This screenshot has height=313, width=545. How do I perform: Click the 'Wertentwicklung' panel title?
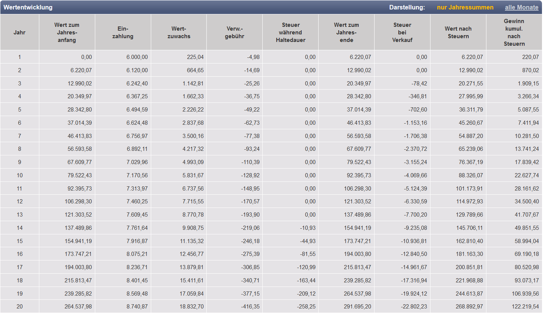28,8
